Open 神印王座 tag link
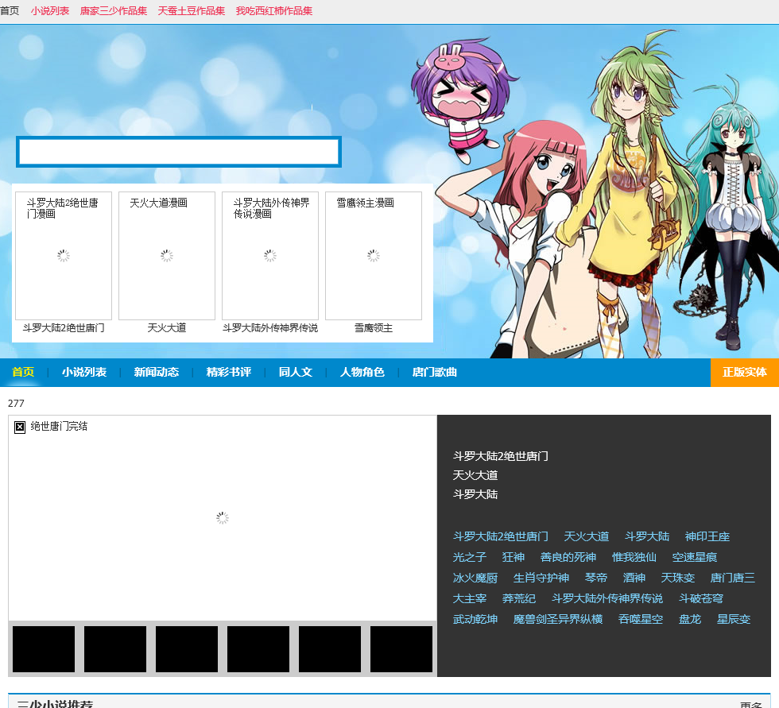This screenshot has height=708, width=779. click(707, 536)
